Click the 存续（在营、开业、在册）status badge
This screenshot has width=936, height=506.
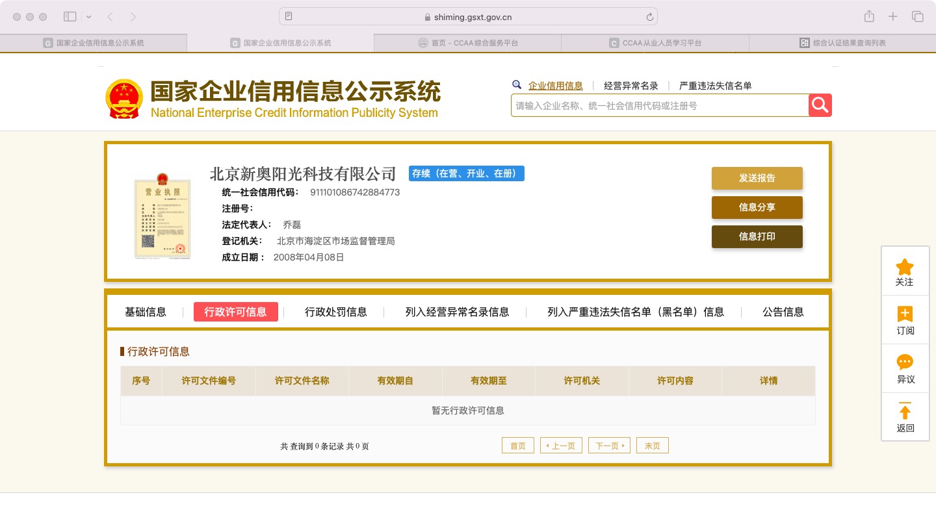[467, 173]
